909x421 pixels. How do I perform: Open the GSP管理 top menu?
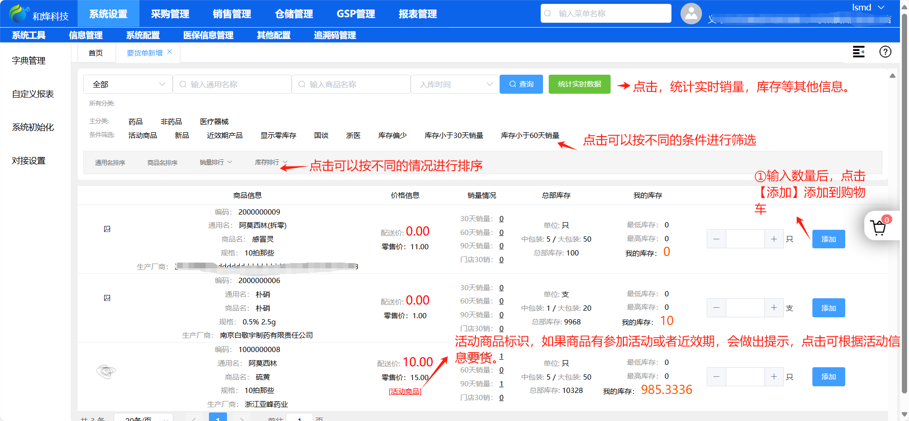coord(356,13)
